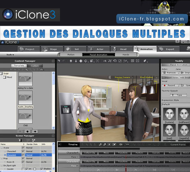Image resolution: width=190 pixels, height=172 pixels.
Task: Toggle the Prop show checkbox
Action: click(23, 158)
